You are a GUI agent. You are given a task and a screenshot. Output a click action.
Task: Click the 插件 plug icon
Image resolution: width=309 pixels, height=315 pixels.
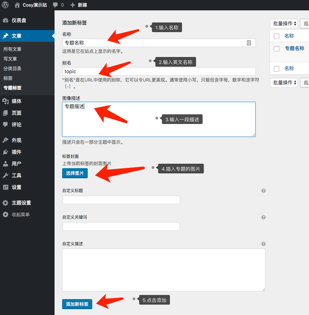click(6, 152)
